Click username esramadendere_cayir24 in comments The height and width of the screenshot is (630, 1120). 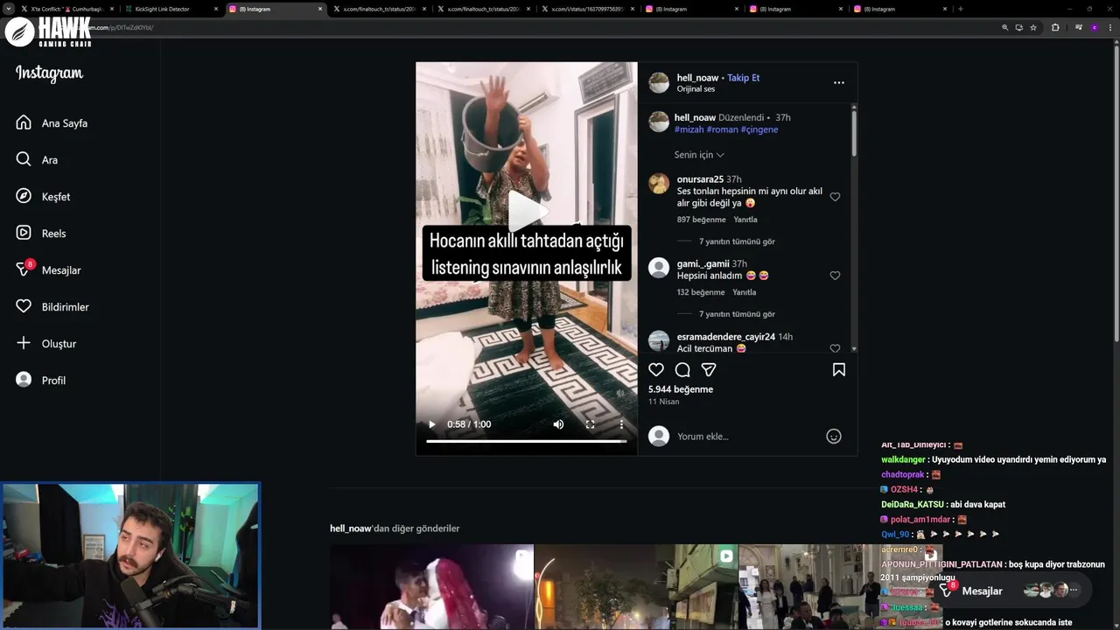tap(726, 337)
